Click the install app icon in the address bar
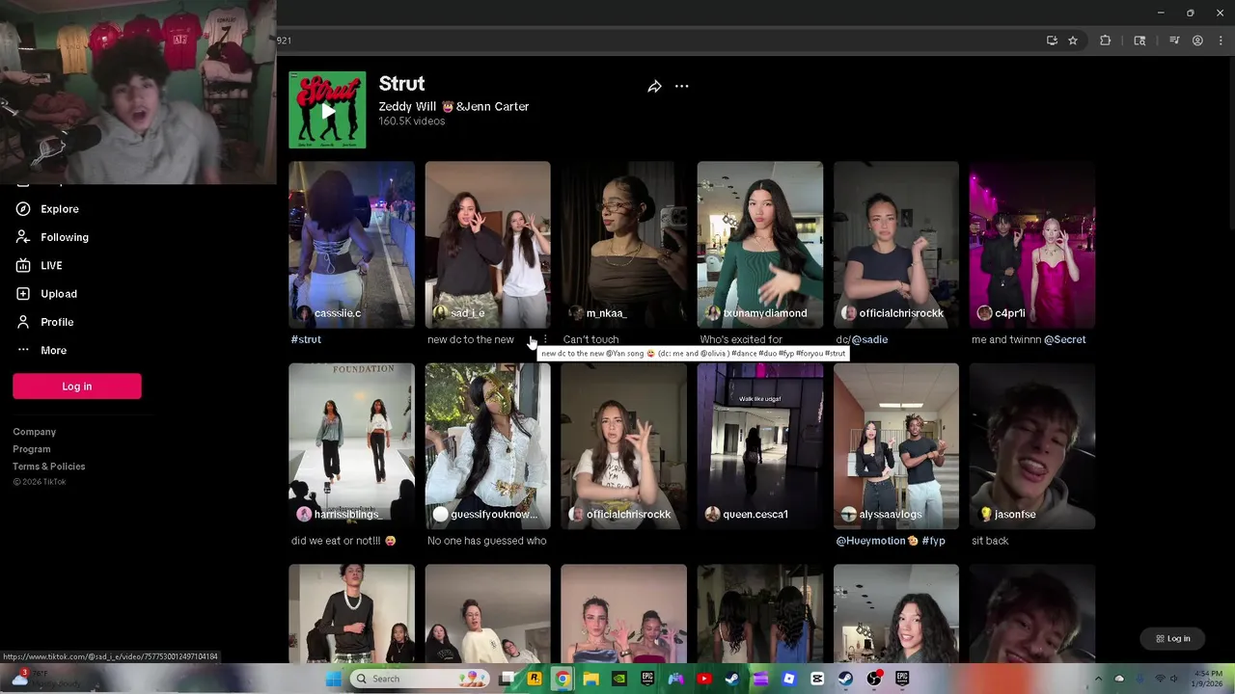1235x694 pixels. pyautogui.click(x=1052, y=40)
